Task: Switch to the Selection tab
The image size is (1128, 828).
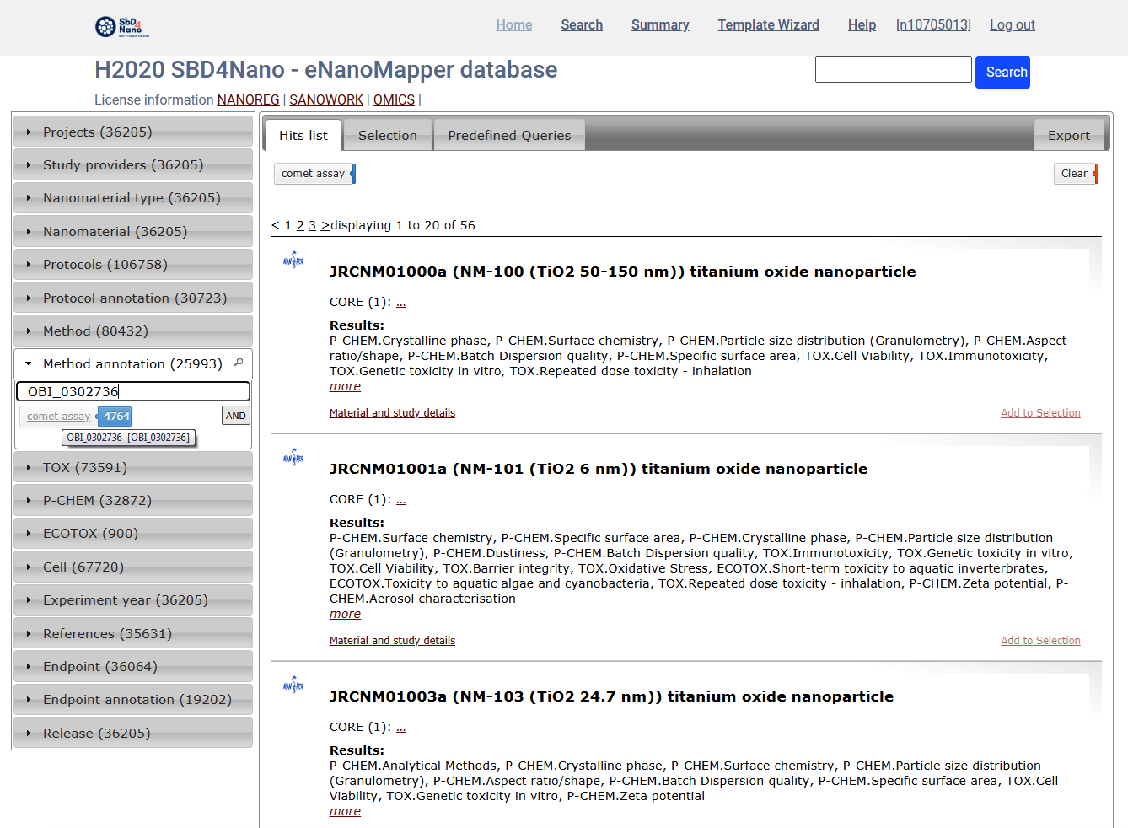Action: (387, 136)
